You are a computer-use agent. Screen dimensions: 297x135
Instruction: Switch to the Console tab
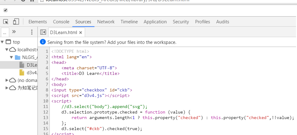click(x=61, y=22)
